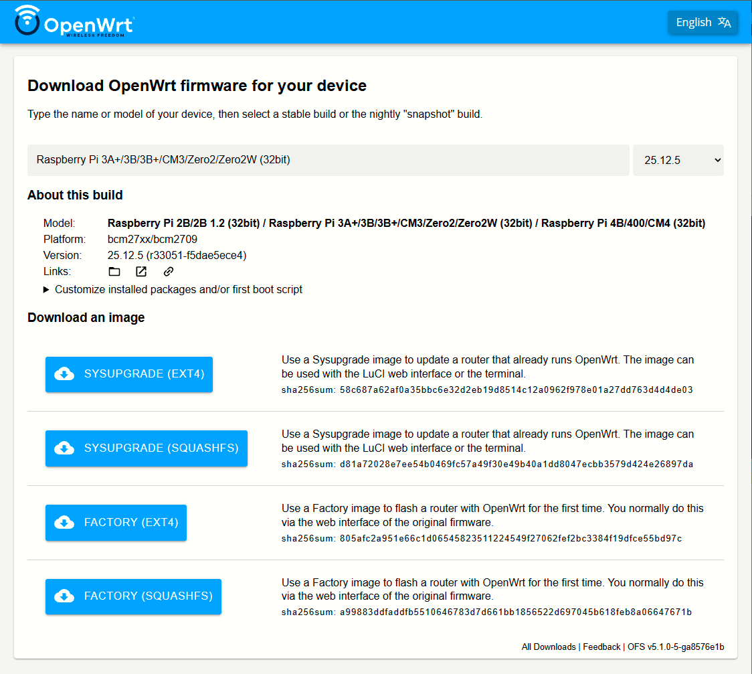Open the Feedback link

click(x=601, y=647)
